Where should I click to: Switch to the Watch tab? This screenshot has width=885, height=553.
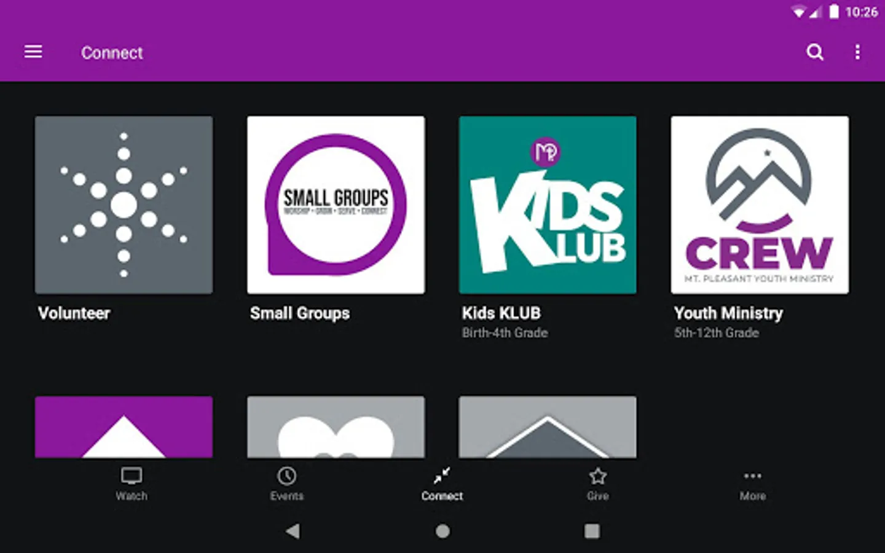(x=132, y=485)
